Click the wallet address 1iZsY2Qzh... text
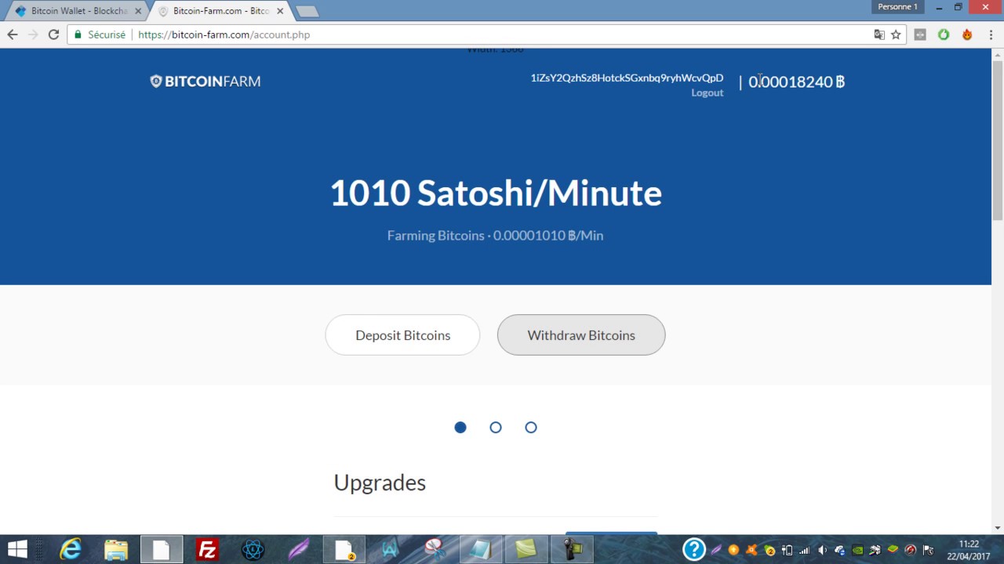1004x564 pixels. (627, 78)
